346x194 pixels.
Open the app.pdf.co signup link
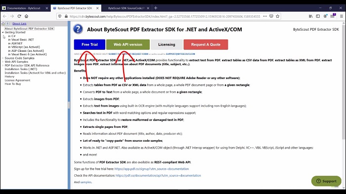pos(152,169)
